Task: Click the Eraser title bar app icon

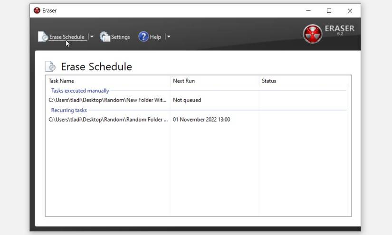Action: pos(37,10)
